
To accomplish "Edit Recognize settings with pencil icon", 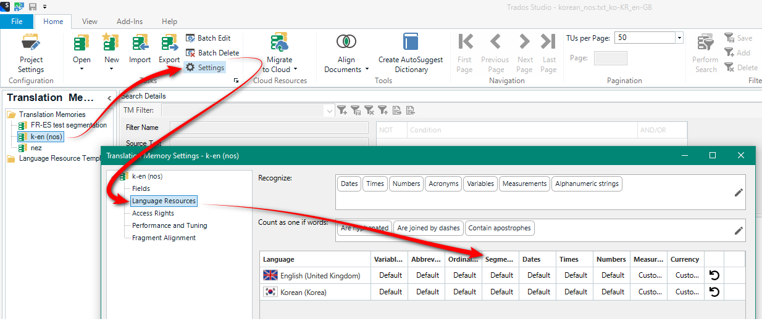I will (739, 192).
